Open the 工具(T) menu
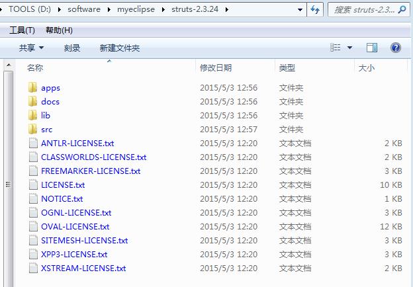Viewport: 413px width, 287px height. [22, 30]
